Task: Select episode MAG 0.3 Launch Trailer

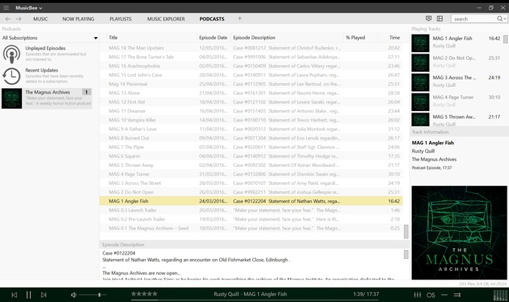Action: [x=251, y=210]
